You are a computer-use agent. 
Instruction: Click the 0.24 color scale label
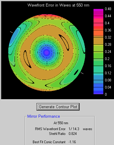click(108, 52)
